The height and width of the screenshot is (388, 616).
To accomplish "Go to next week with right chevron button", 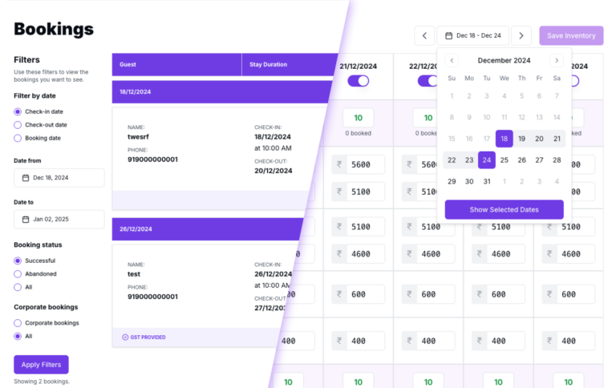I will (x=521, y=36).
